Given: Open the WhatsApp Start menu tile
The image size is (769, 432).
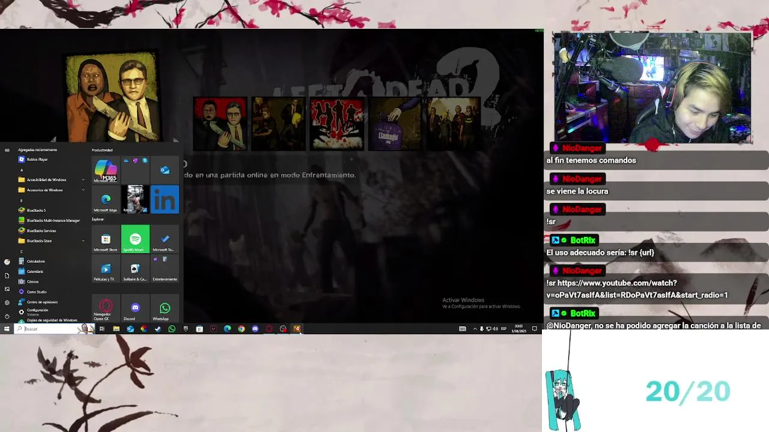Looking at the screenshot, I should pos(165,308).
